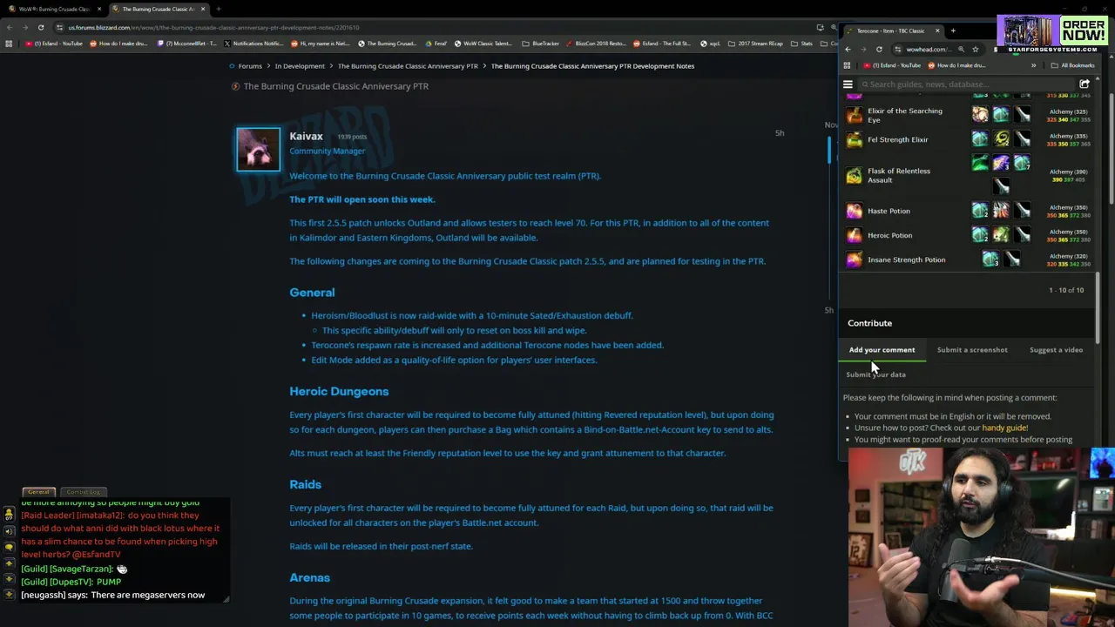This screenshot has width=1115, height=627.
Task: Open the handy guide link
Action: 1004,428
